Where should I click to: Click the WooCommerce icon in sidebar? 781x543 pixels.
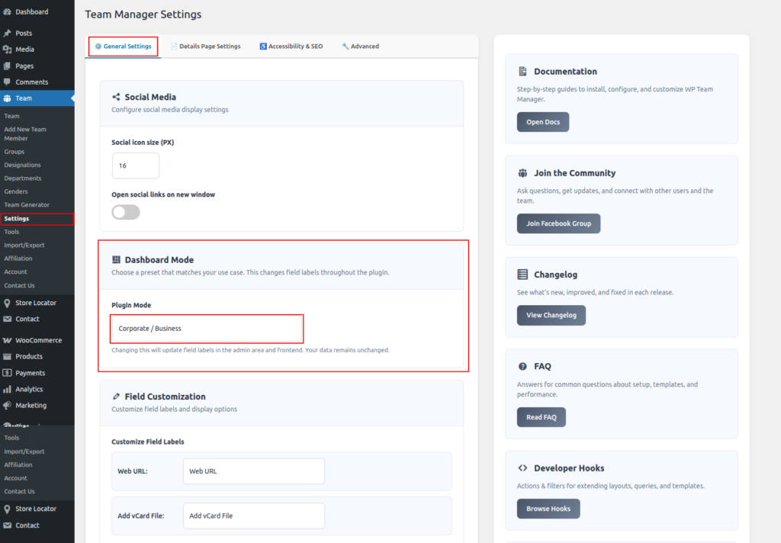pos(8,341)
